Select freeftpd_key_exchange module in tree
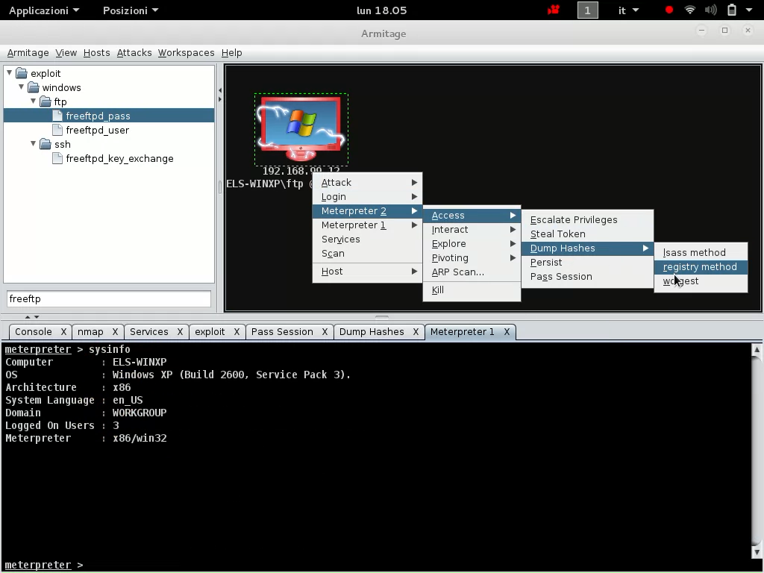764x573 pixels. point(120,158)
